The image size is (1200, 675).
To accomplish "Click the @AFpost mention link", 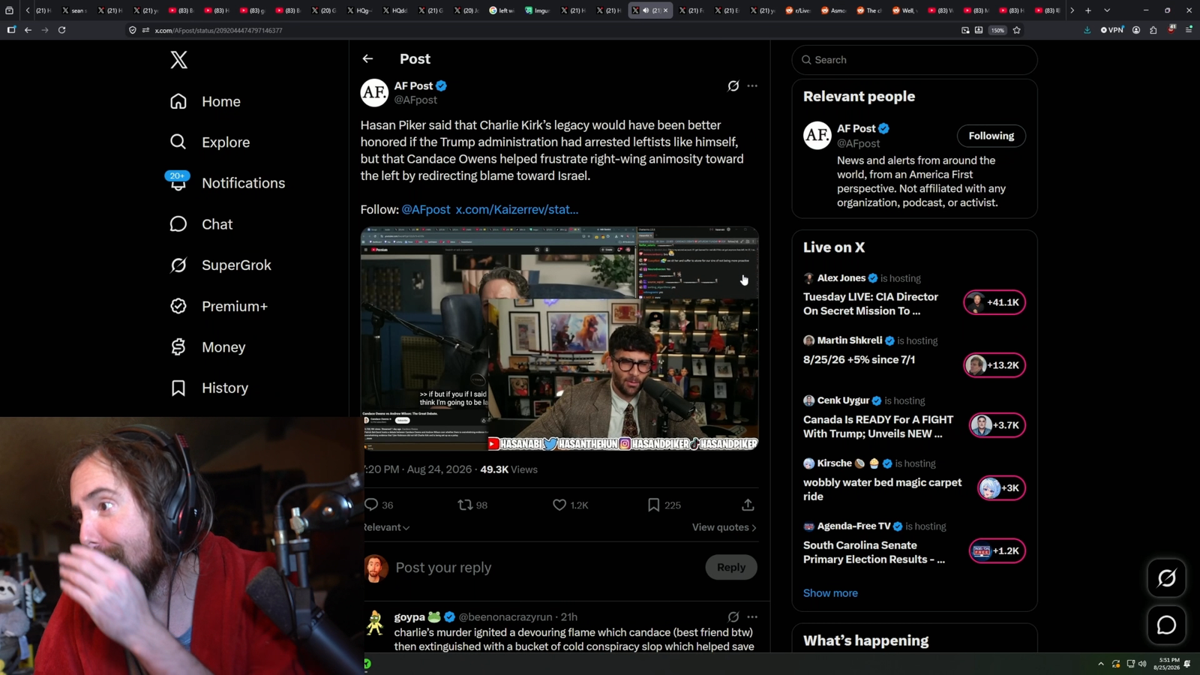I will [426, 209].
